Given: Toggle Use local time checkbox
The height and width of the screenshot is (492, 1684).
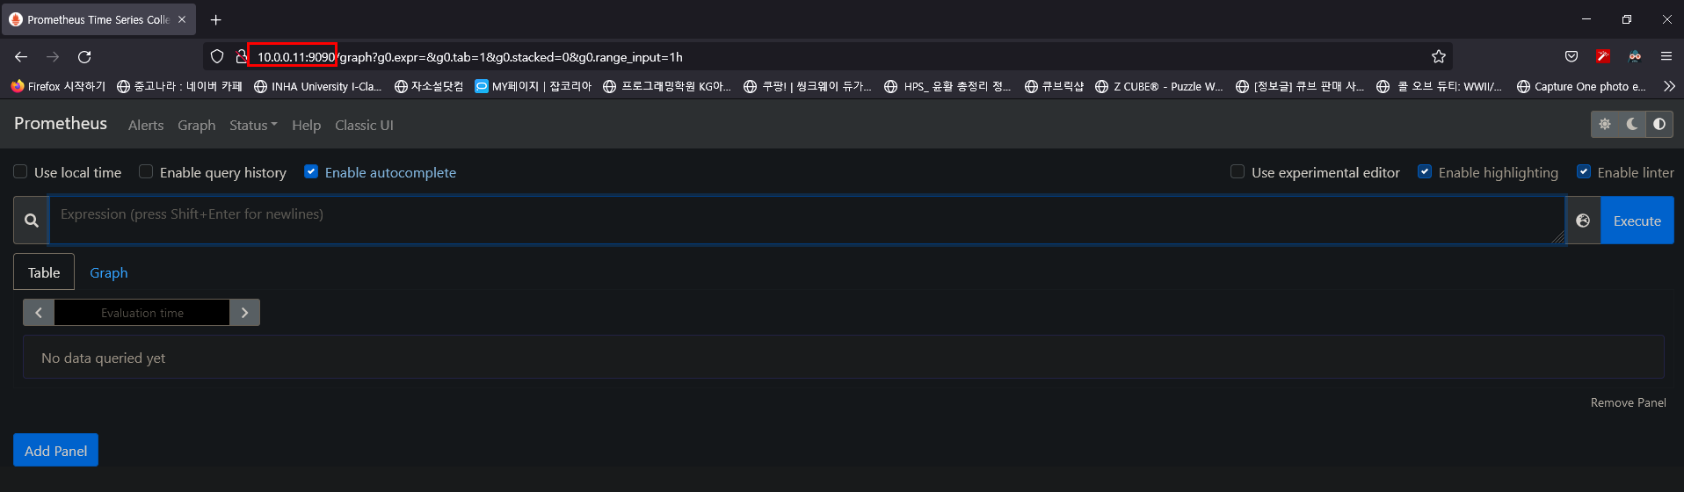Looking at the screenshot, I should [x=20, y=171].
